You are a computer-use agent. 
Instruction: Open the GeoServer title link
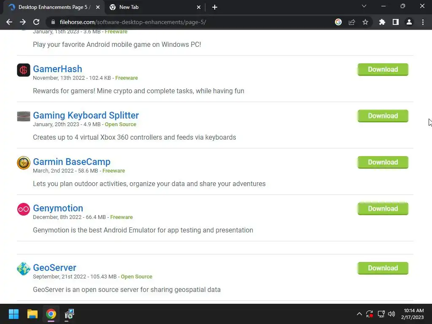54,267
